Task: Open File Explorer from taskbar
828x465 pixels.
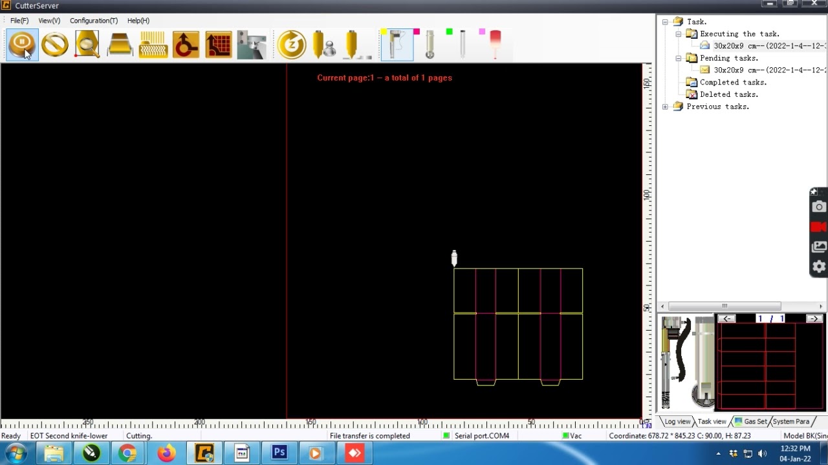Action: [x=54, y=453]
